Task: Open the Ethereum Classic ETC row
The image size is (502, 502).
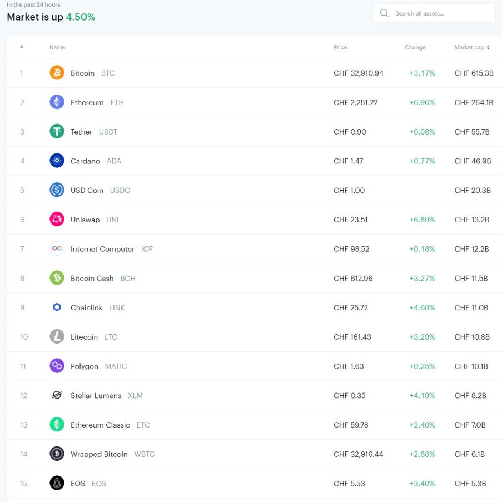Action: 254,425
